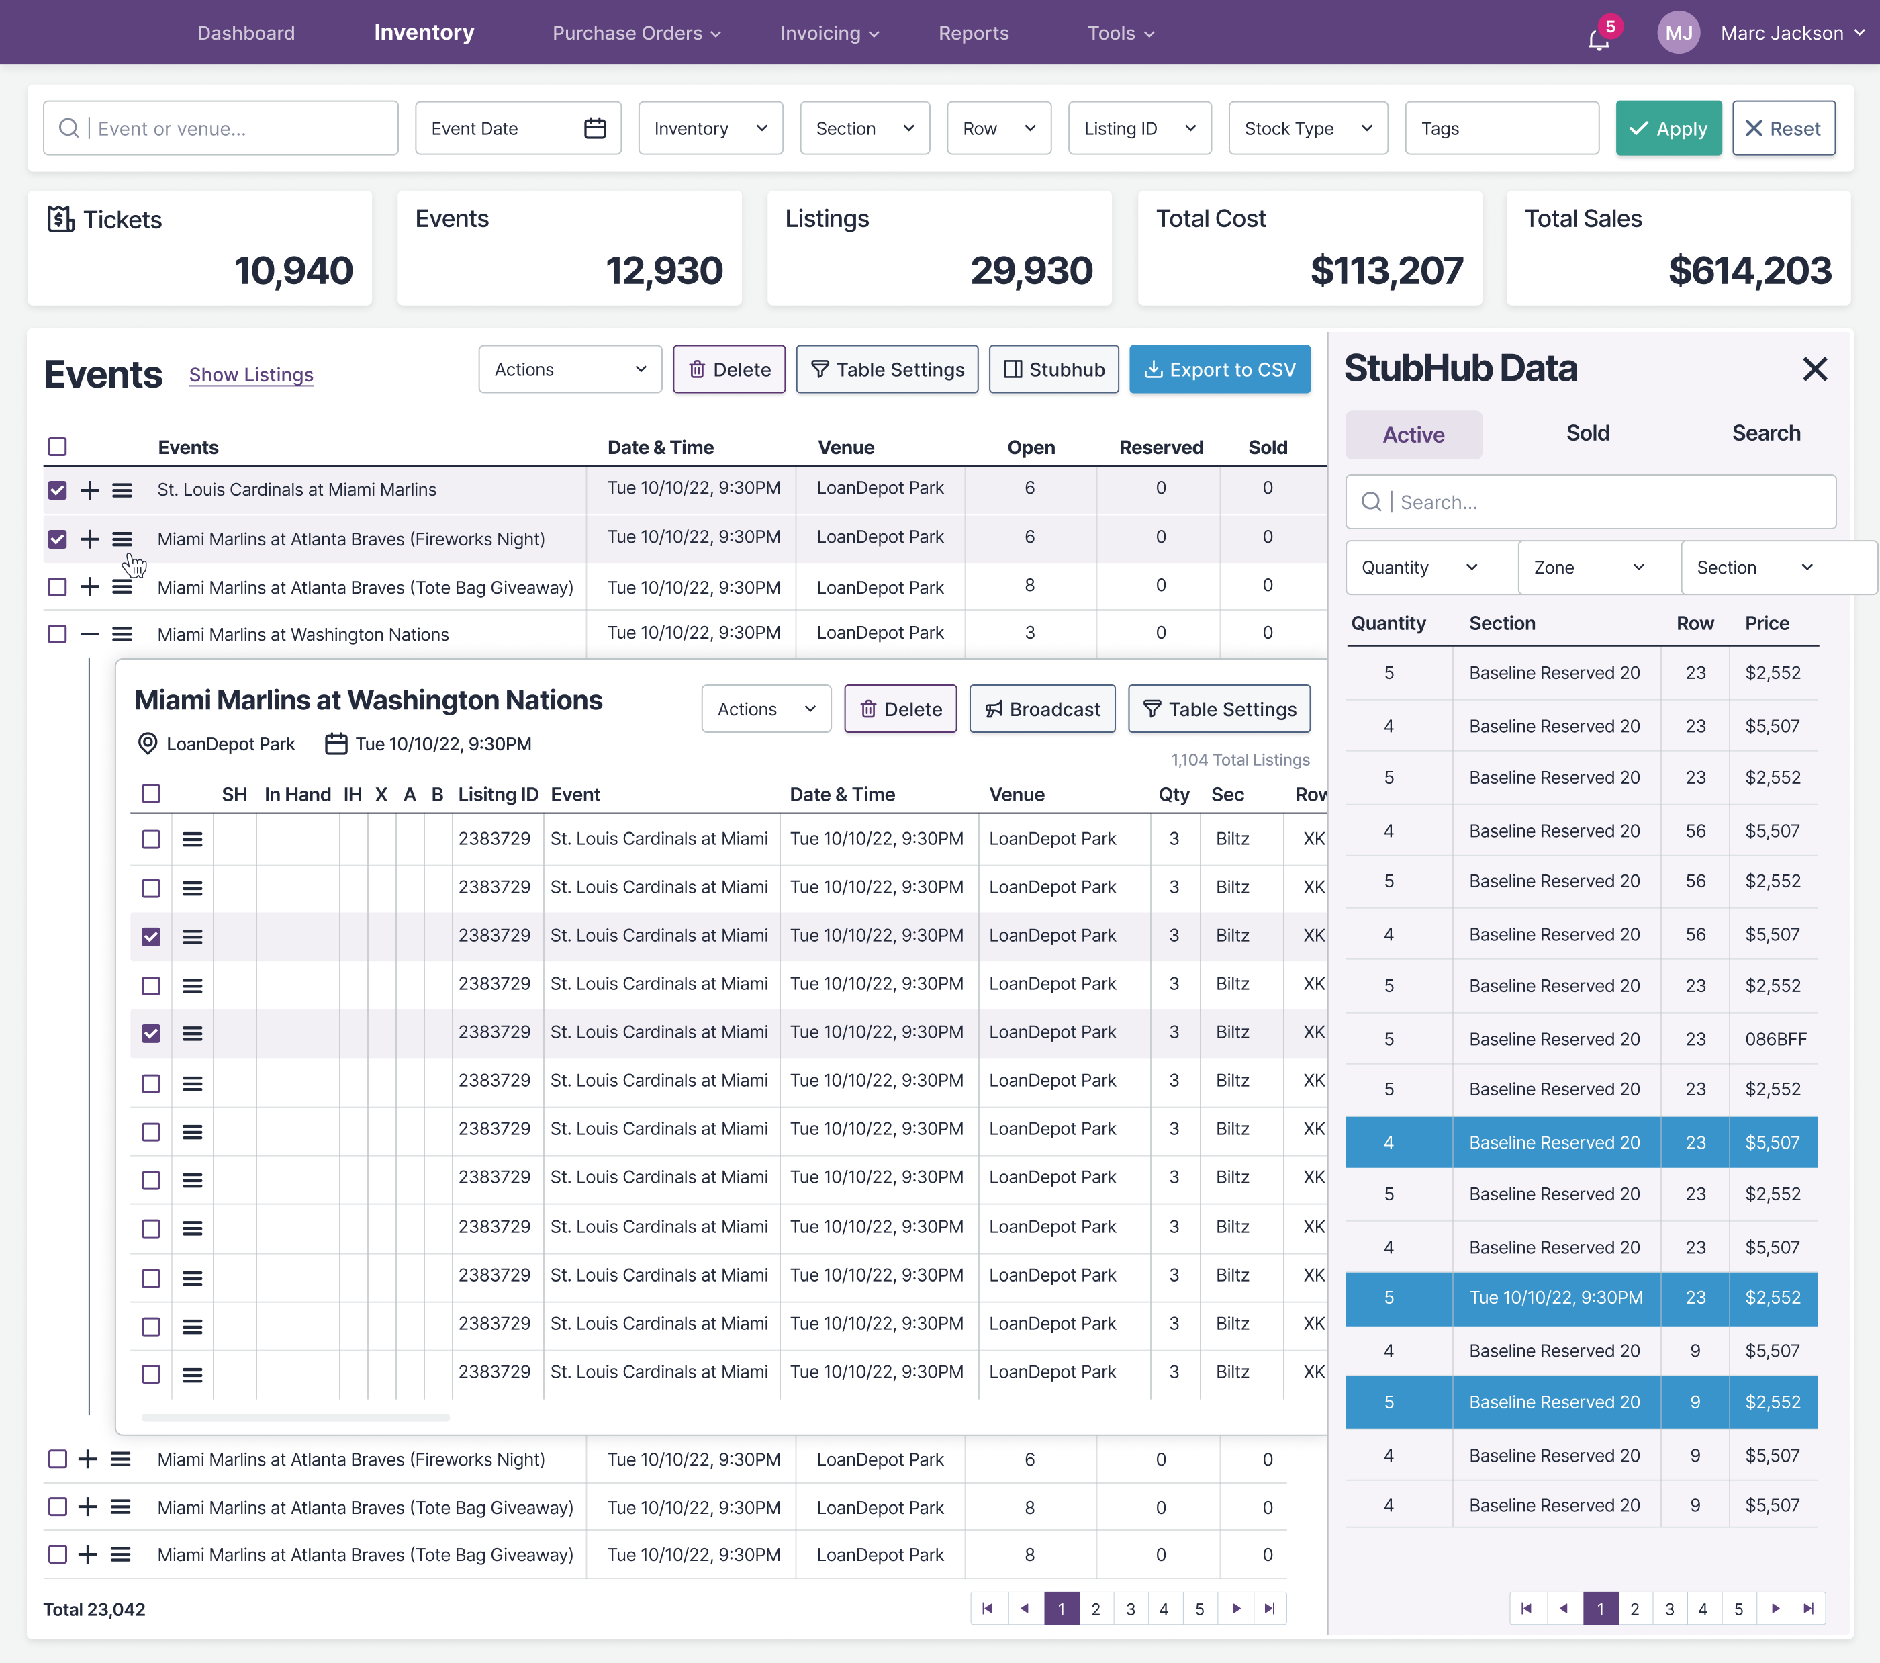Click the Broadcast megaphone button
Screen dimensions: 1880x1663
(1041, 709)
